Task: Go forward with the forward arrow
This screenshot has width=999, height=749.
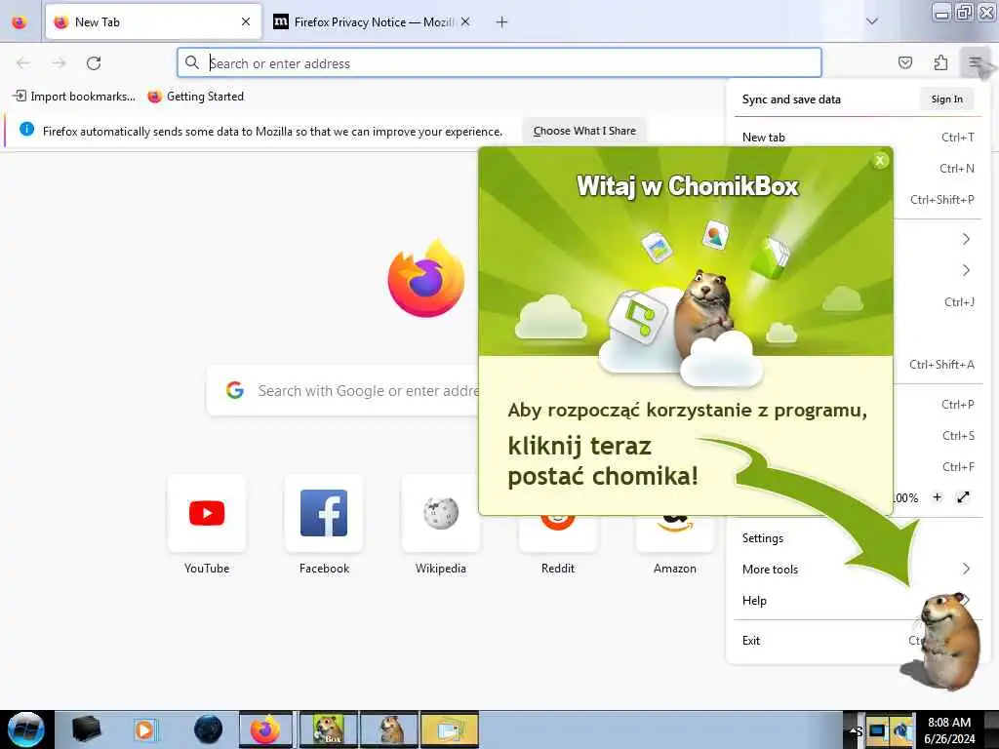Action: (x=59, y=63)
